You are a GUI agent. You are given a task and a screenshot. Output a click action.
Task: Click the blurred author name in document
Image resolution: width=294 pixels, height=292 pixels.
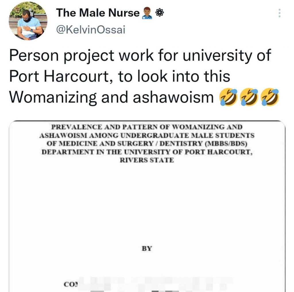click(x=155, y=283)
